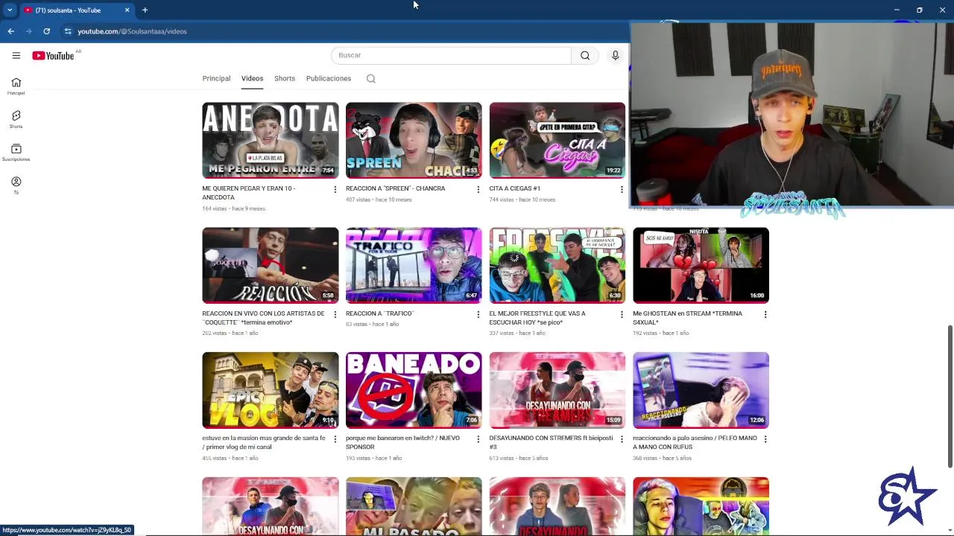Play the SPREEN CHANCRA thumbnail

[x=414, y=140]
